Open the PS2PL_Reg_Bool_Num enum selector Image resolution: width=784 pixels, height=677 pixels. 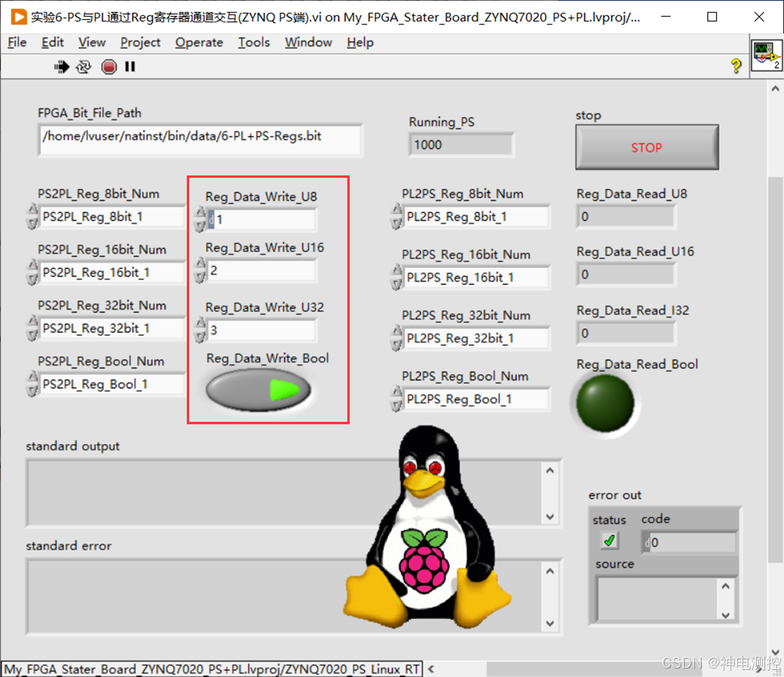(x=112, y=385)
